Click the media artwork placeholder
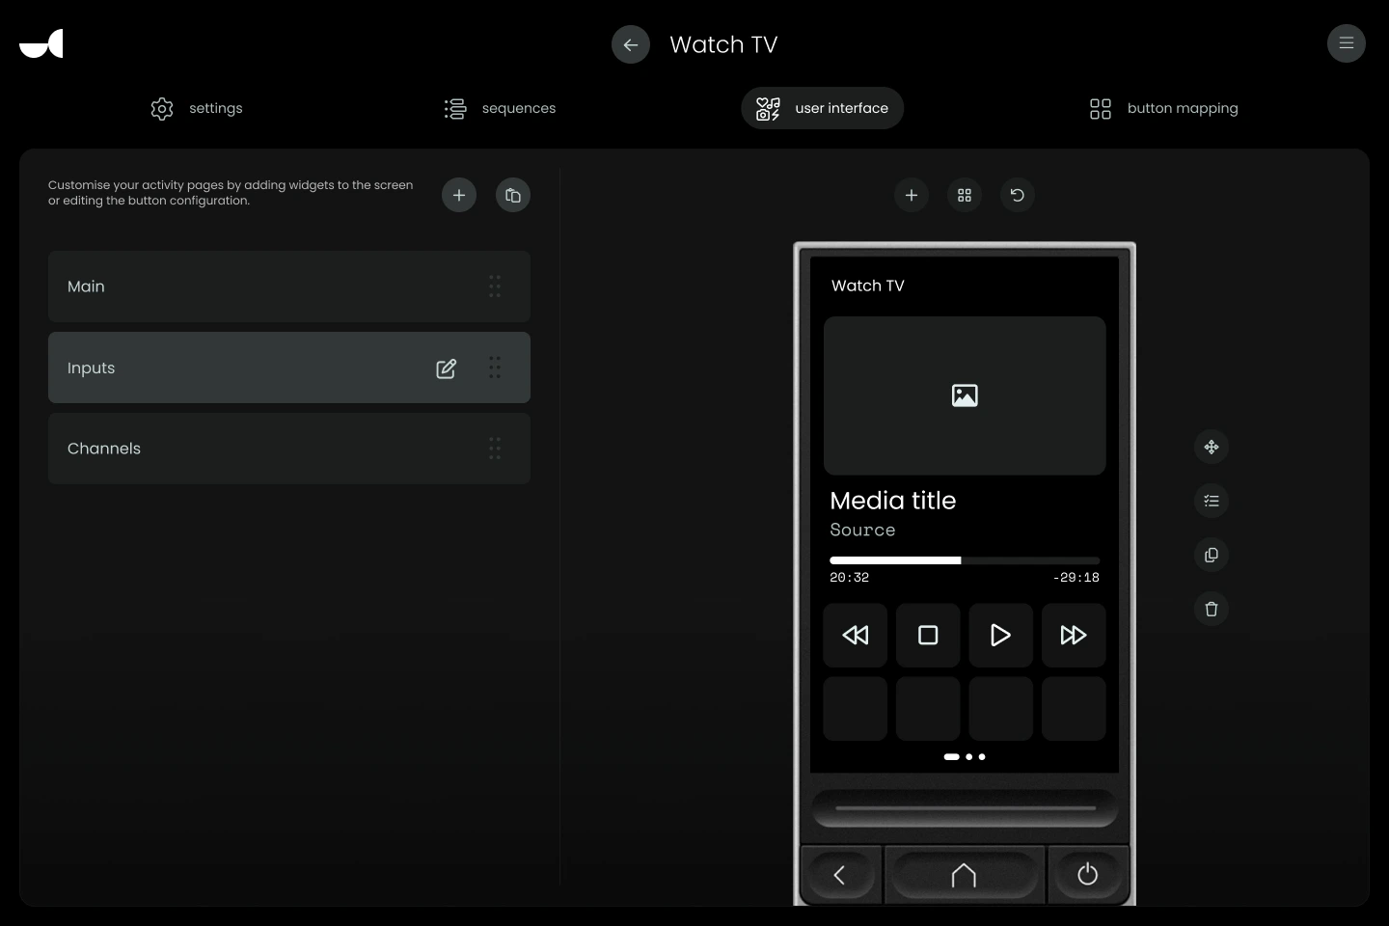Screen dimensions: 1389x926 965,395
